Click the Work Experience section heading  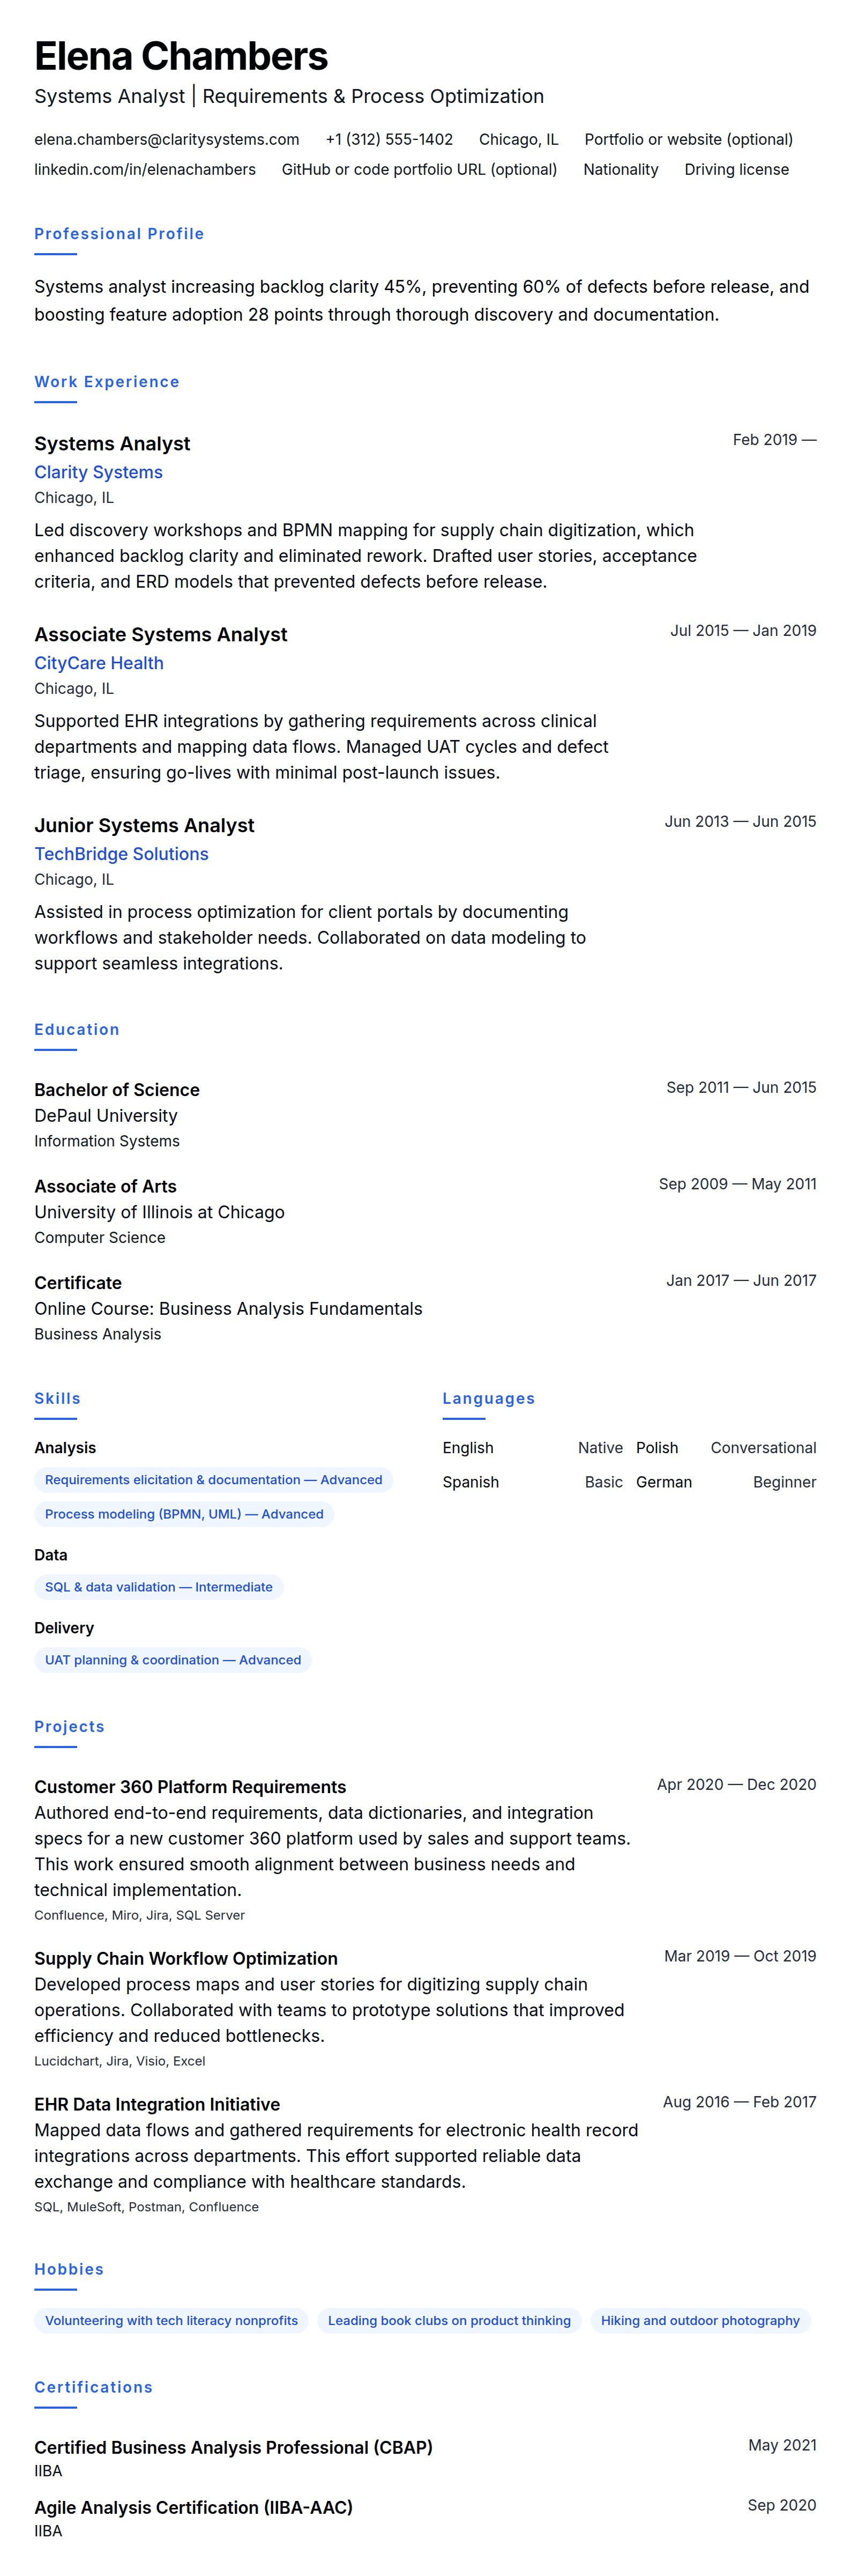click(x=107, y=382)
